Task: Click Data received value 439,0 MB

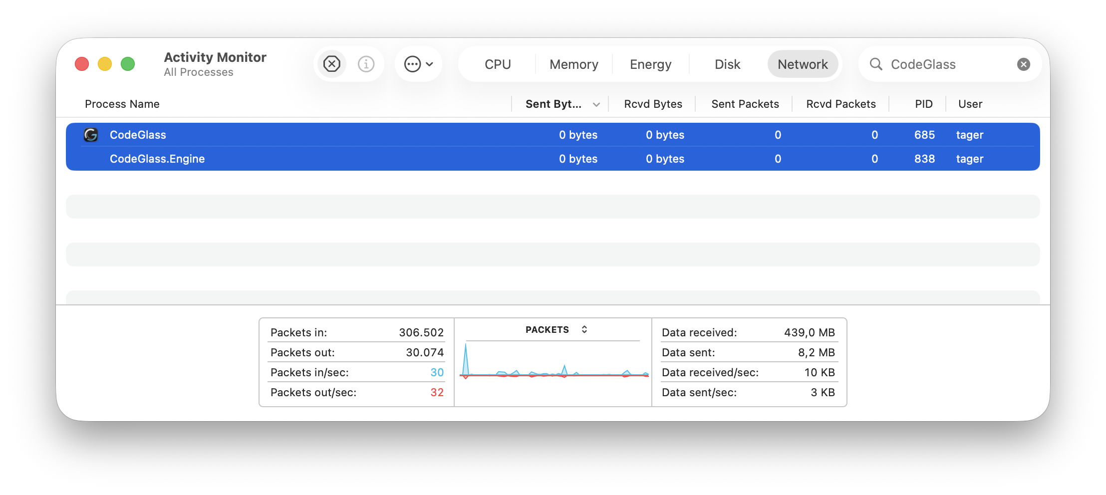Action: click(809, 332)
